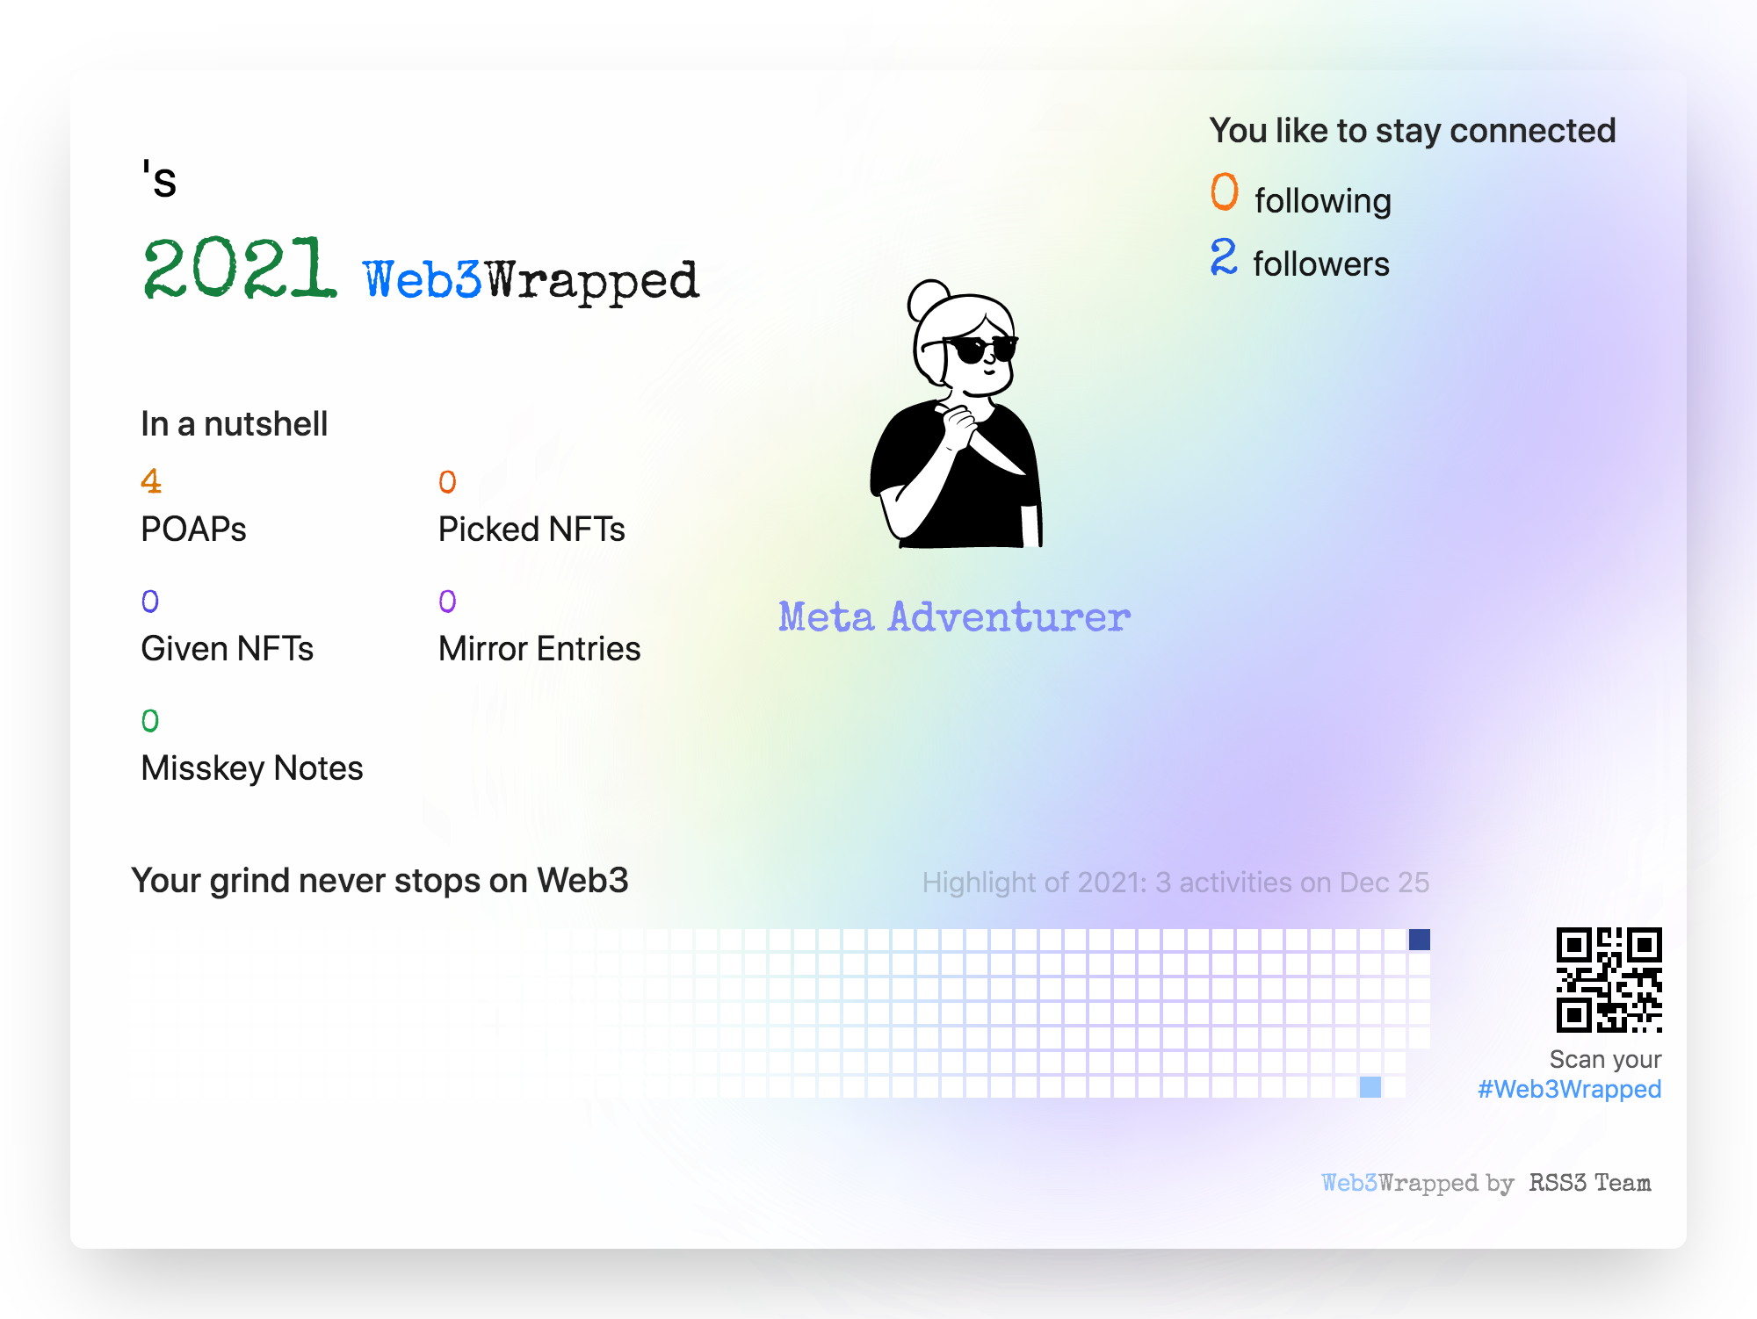Click the 'followers' label
Image resolution: width=1757 pixels, height=1319 pixels.
[x=1321, y=264]
